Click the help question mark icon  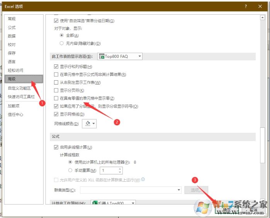(x=246, y=6)
